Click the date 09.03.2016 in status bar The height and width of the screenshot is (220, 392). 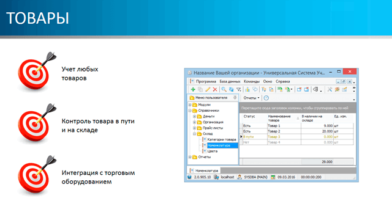(x=286, y=177)
